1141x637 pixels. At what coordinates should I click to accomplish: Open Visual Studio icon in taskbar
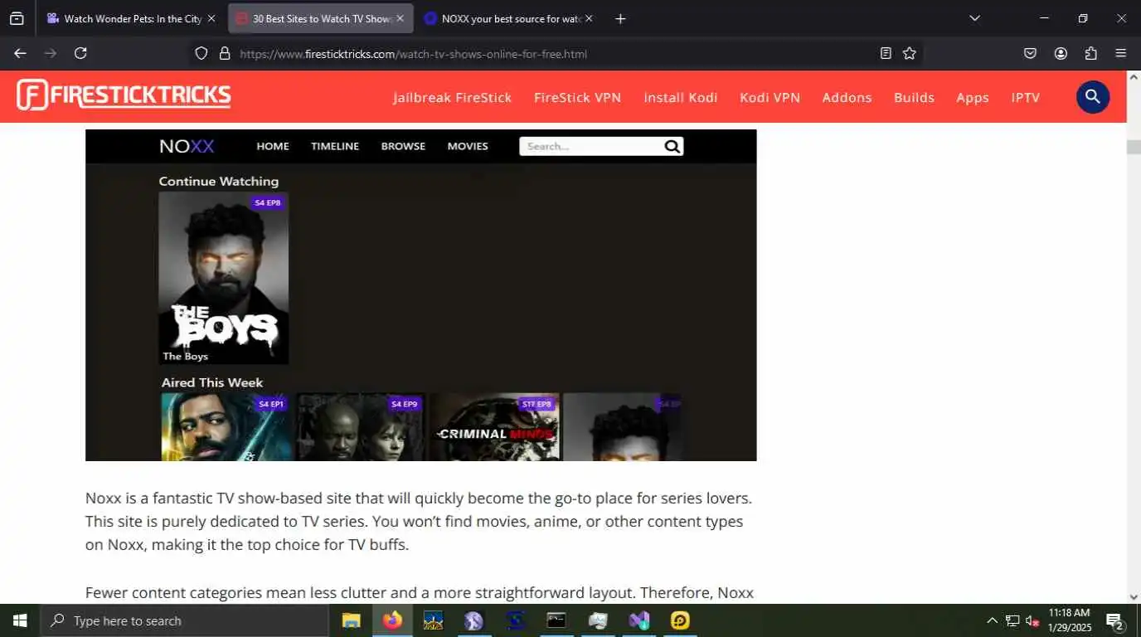[638, 620]
